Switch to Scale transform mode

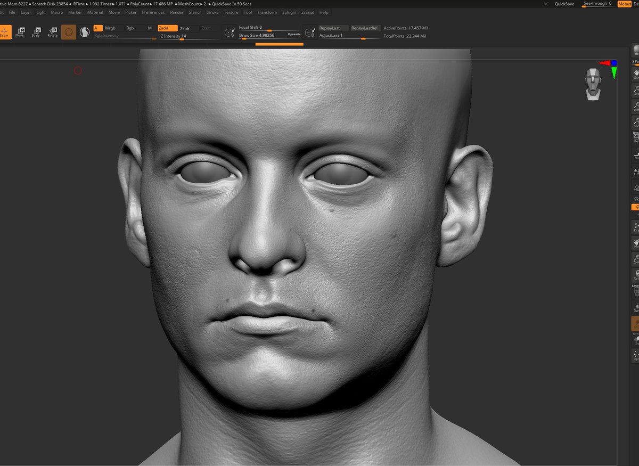(36, 32)
